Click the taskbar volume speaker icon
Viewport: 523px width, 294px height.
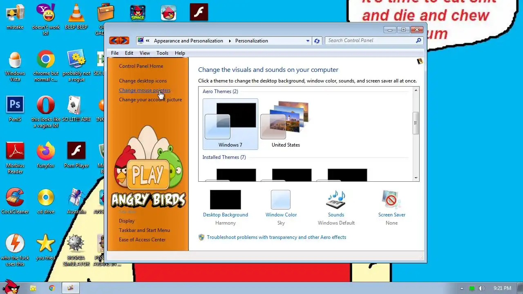(482, 288)
